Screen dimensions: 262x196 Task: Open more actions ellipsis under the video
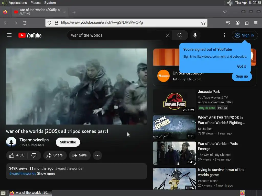97,155
